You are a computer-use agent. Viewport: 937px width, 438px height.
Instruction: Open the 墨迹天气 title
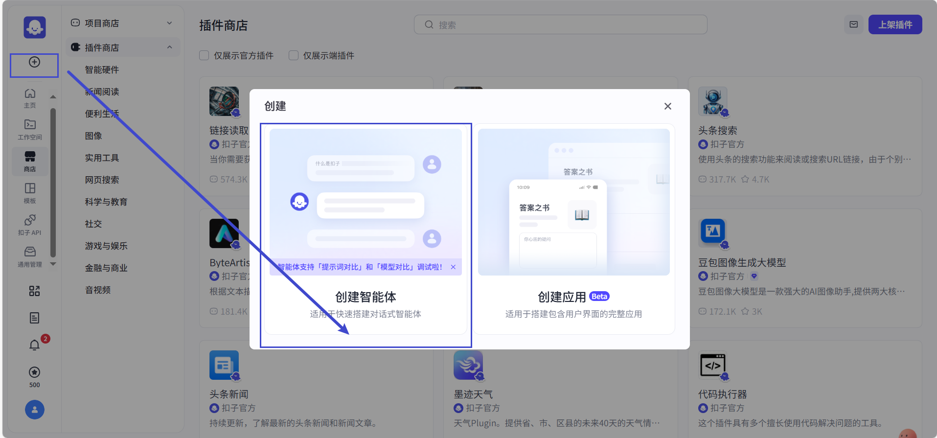point(473,394)
